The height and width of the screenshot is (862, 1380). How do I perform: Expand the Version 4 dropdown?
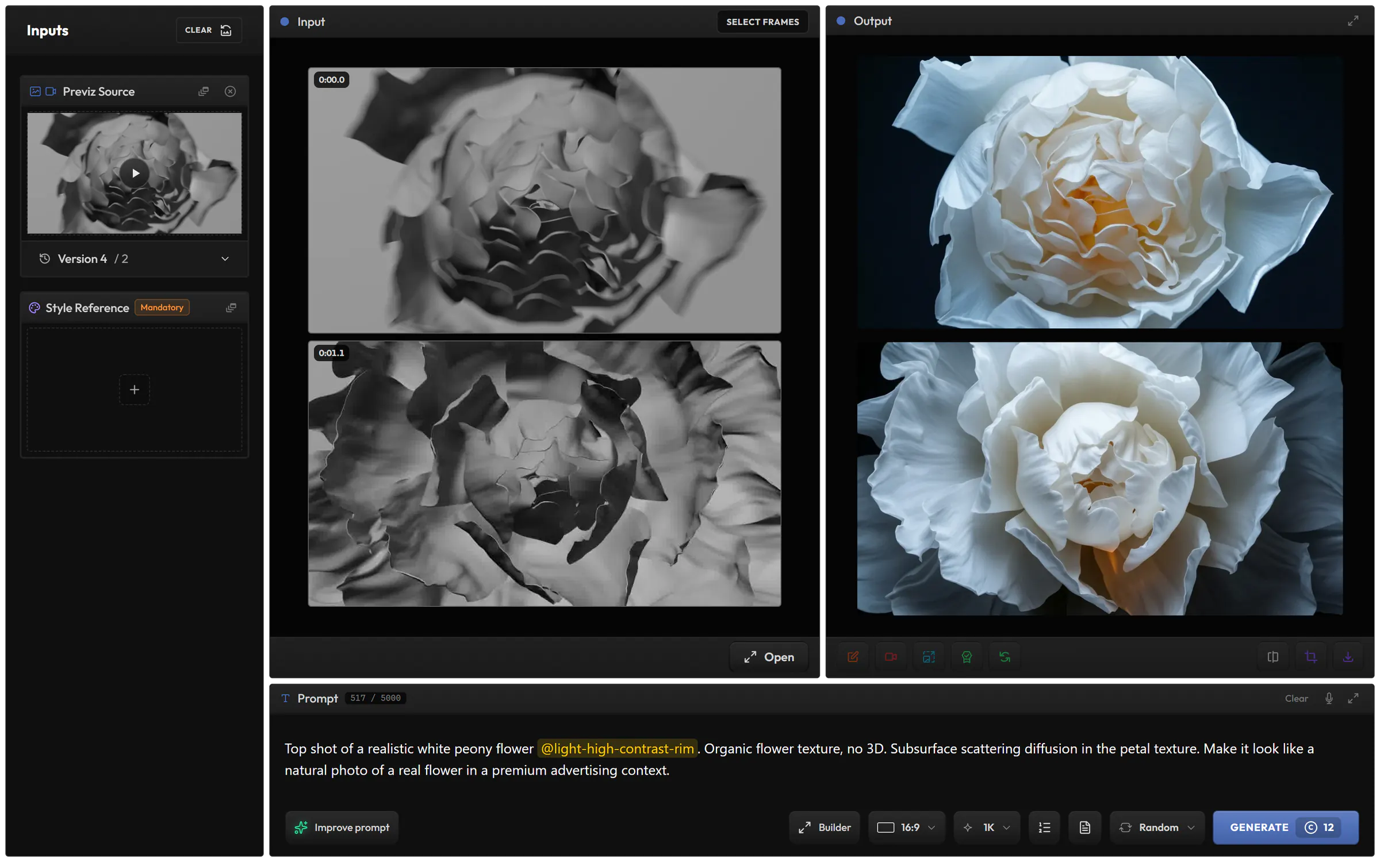135,259
